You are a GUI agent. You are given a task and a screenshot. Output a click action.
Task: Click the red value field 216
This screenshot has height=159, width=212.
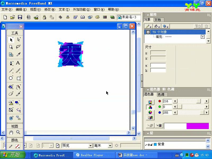coord(167,101)
